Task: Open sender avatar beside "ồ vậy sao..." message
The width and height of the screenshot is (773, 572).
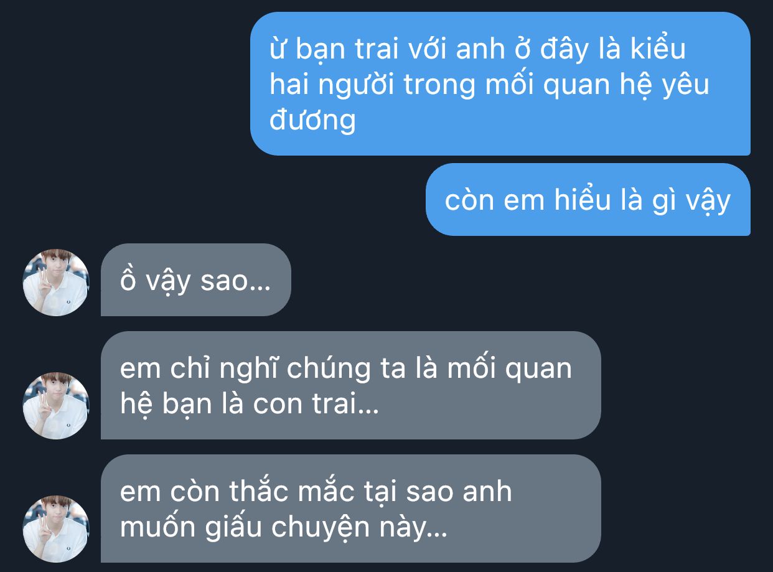Action: [56, 283]
